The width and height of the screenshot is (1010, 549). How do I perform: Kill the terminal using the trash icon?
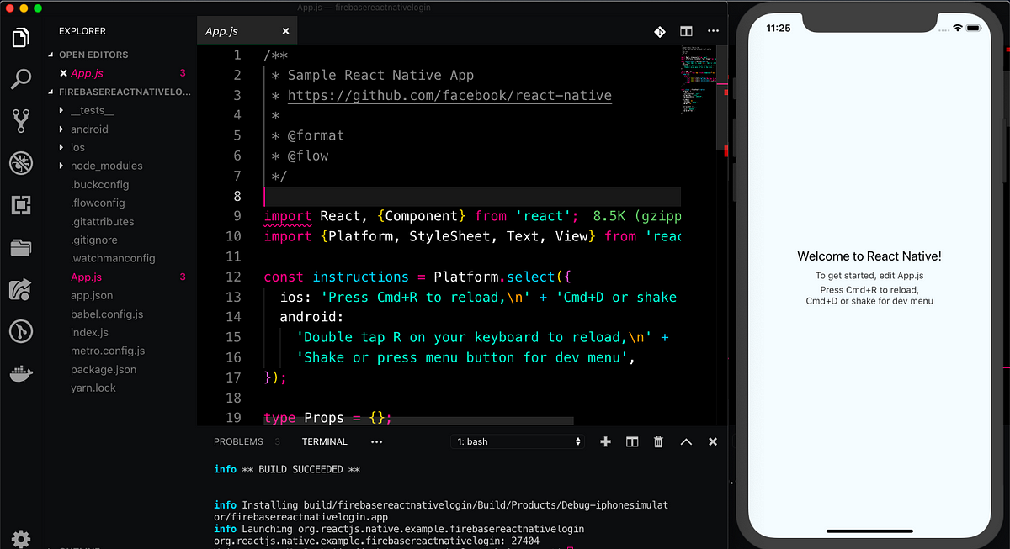click(658, 441)
